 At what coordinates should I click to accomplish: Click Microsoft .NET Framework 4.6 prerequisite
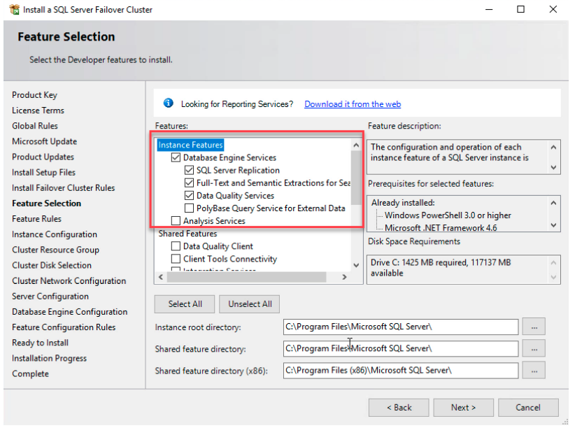click(x=441, y=227)
